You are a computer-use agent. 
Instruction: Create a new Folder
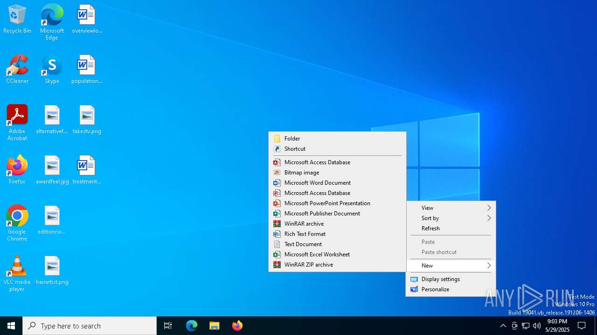tap(337, 139)
